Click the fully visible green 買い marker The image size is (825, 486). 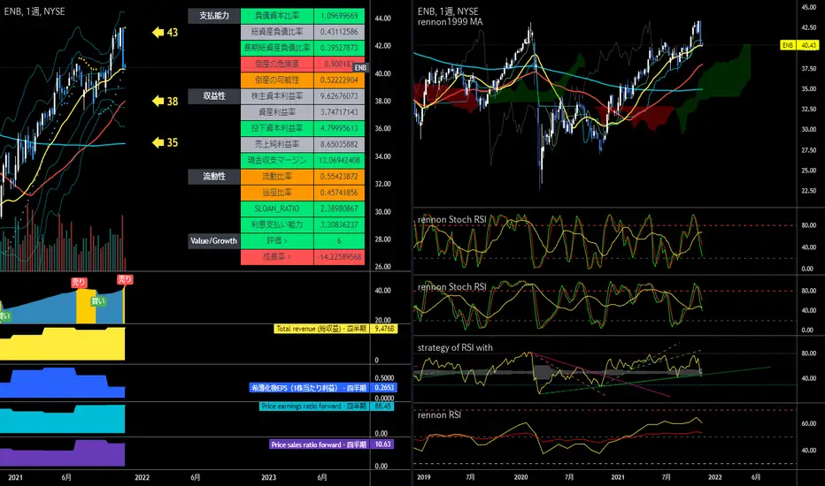pyautogui.click(x=98, y=301)
